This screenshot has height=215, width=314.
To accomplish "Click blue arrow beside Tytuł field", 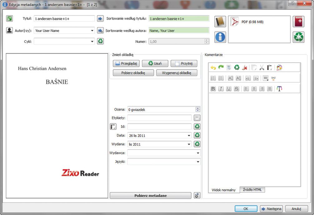I will pyautogui.click(x=100, y=18).
